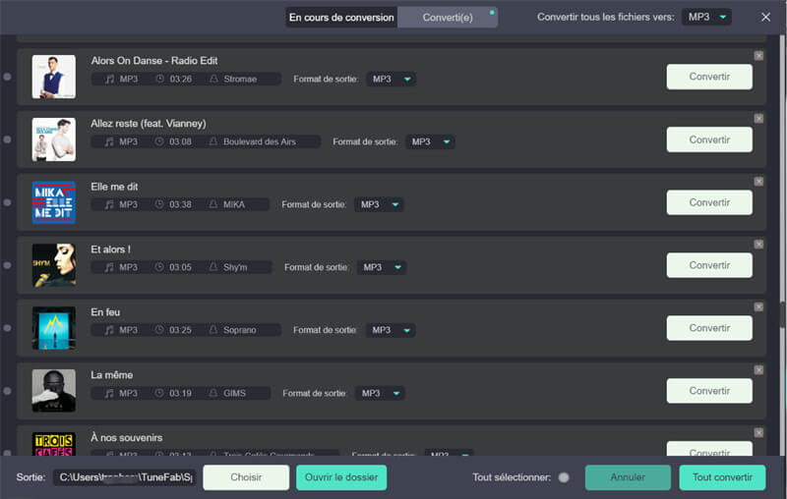Click the GIMS artist label
Image resolution: width=787 pixels, height=499 pixels.
pos(234,393)
